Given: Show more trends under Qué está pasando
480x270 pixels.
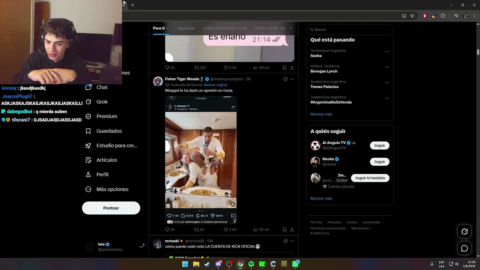Looking at the screenshot, I should (x=321, y=114).
